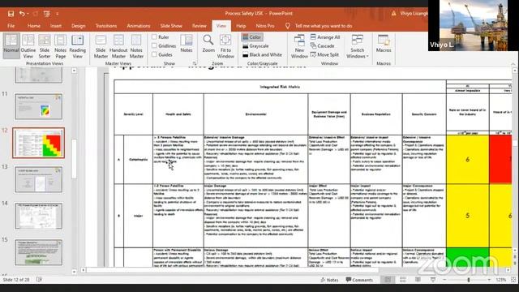Viewport: 519px width, 292px height.
Task: Toggle Notes in the status bar
Action: pyautogui.click(x=329, y=280)
